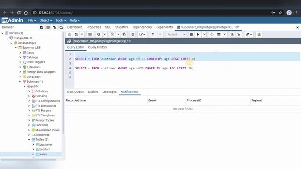301x169 pixels.
Task: Click the table grid icon beside the save dropdown
Action: pos(90,34)
